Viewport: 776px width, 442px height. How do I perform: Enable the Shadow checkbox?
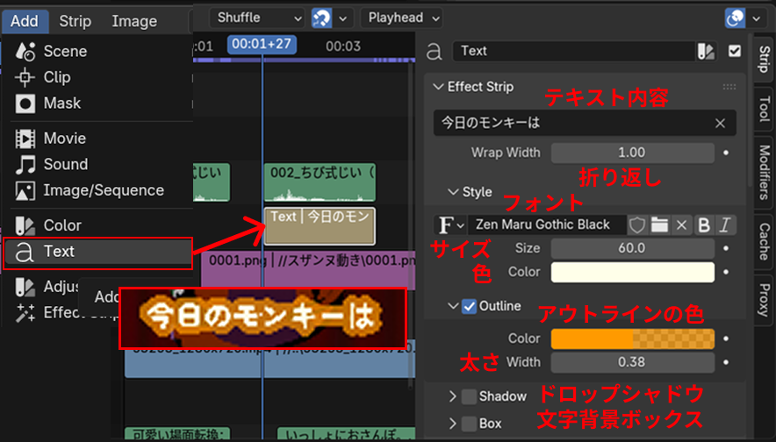[x=469, y=396]
